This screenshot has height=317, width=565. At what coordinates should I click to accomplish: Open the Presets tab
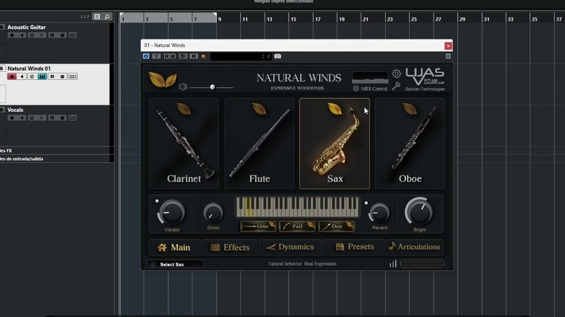click(354, 247)
